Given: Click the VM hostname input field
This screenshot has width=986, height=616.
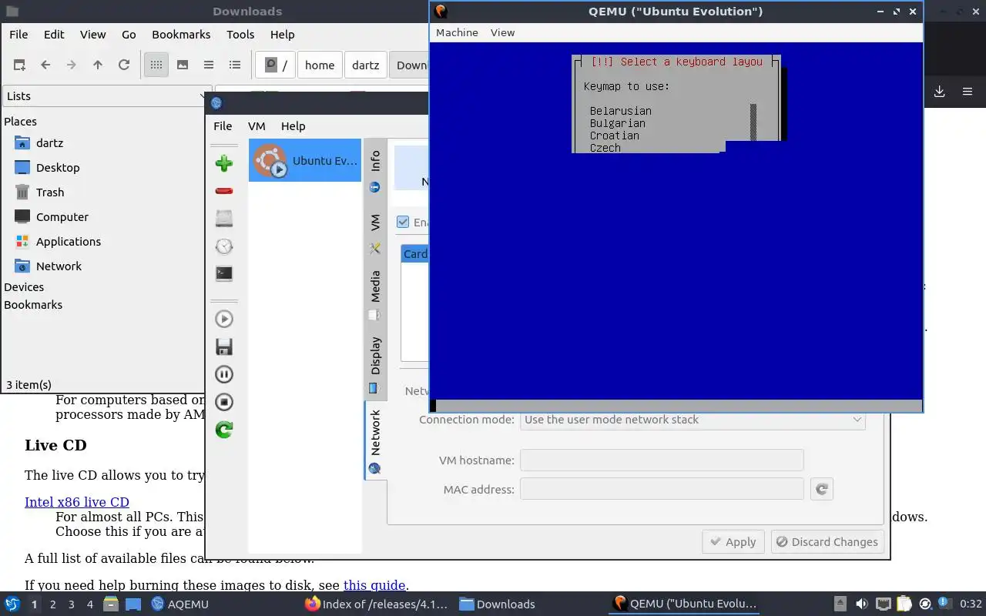Looking at the screenshot, I should (x=662, y=460).
